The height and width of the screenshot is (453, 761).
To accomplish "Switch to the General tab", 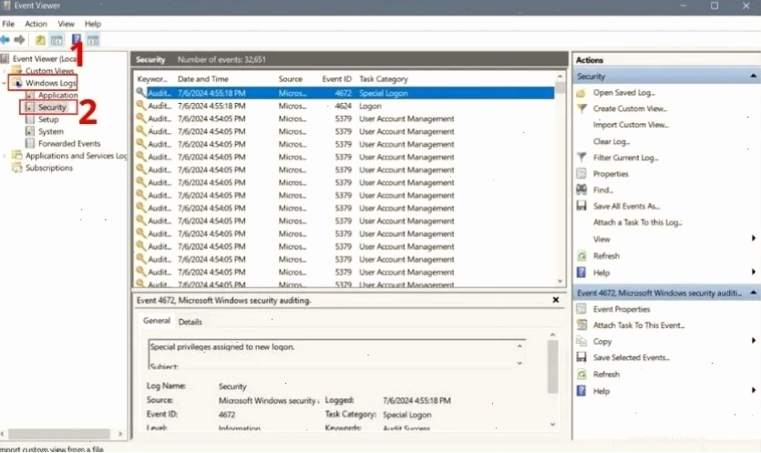I will coord(157,321).
